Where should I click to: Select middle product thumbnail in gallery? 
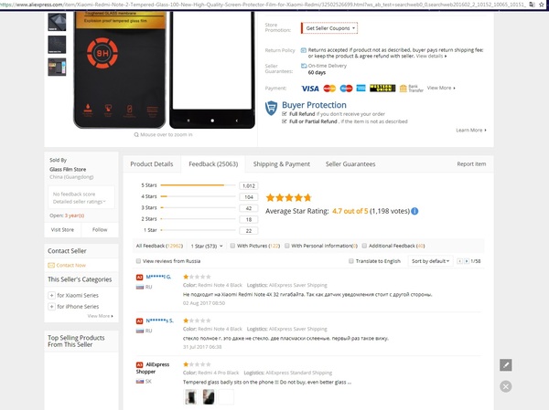click(x=57, y=45)
